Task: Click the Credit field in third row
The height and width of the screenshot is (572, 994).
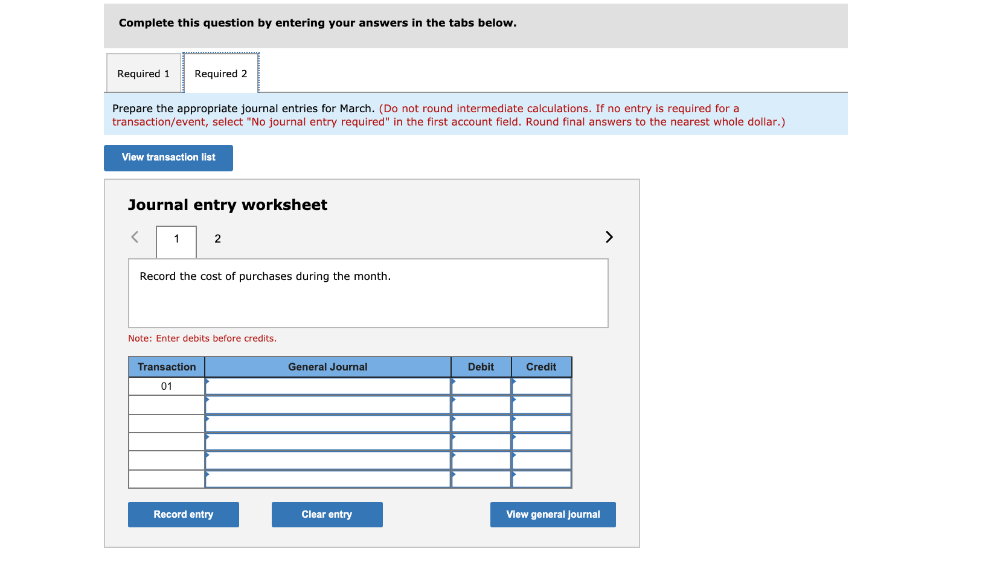Action: [x=542, y=424]
